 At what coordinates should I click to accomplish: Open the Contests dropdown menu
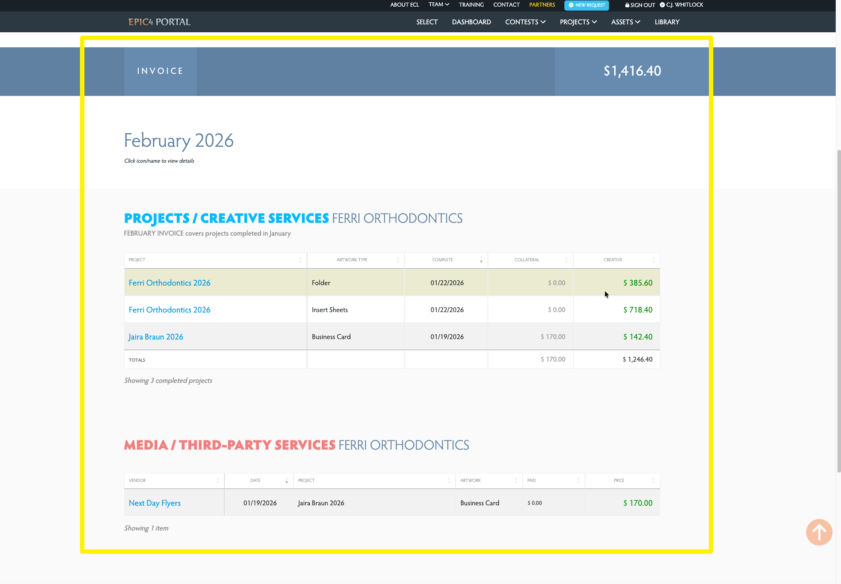pos(525,22)
